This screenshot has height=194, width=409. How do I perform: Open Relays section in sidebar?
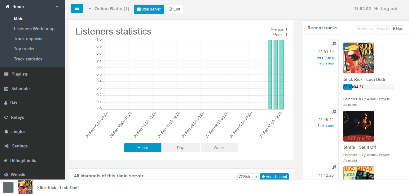(x=17, y=117)
